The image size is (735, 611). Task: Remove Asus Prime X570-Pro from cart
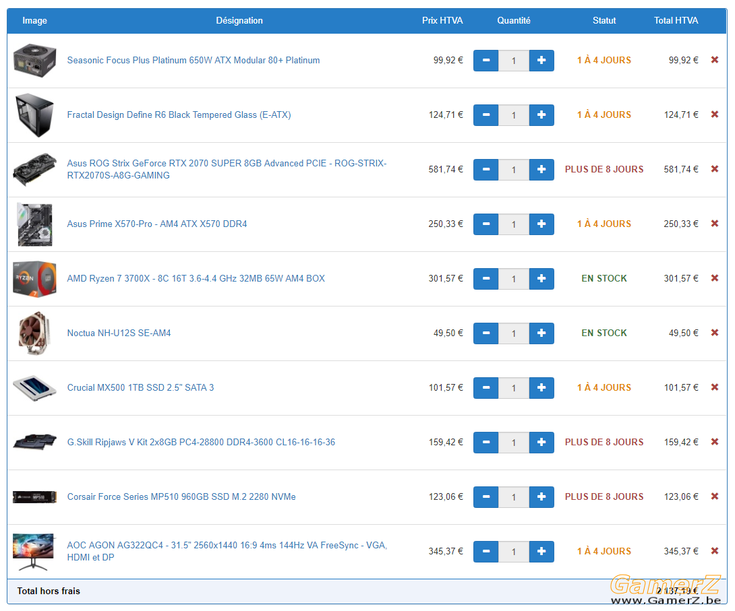tap(714, 224)
